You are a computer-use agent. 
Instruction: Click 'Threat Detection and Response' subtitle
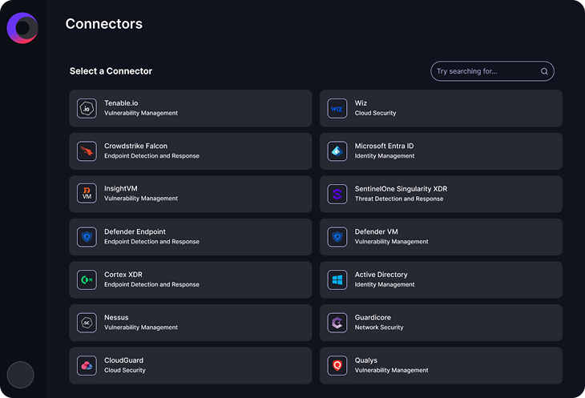tap(399, 199)
